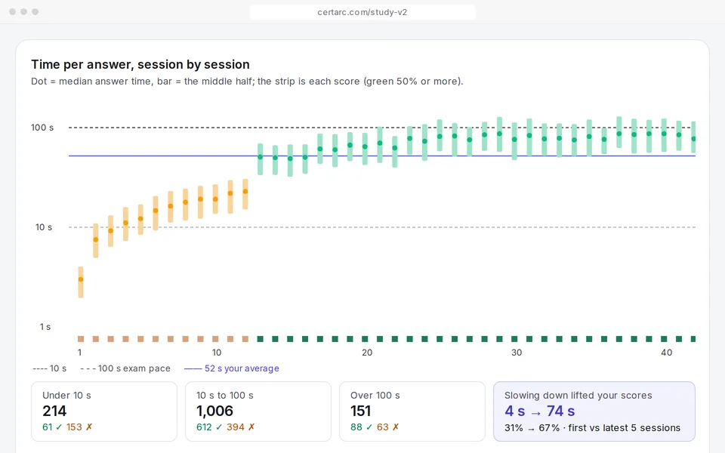
Task: Click the certarc.com/study-v2 address bar
Action: click(362, 12)
